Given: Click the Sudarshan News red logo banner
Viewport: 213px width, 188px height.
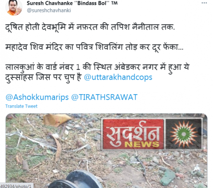Looking at the screenshot, I should [x=133, y=134].
